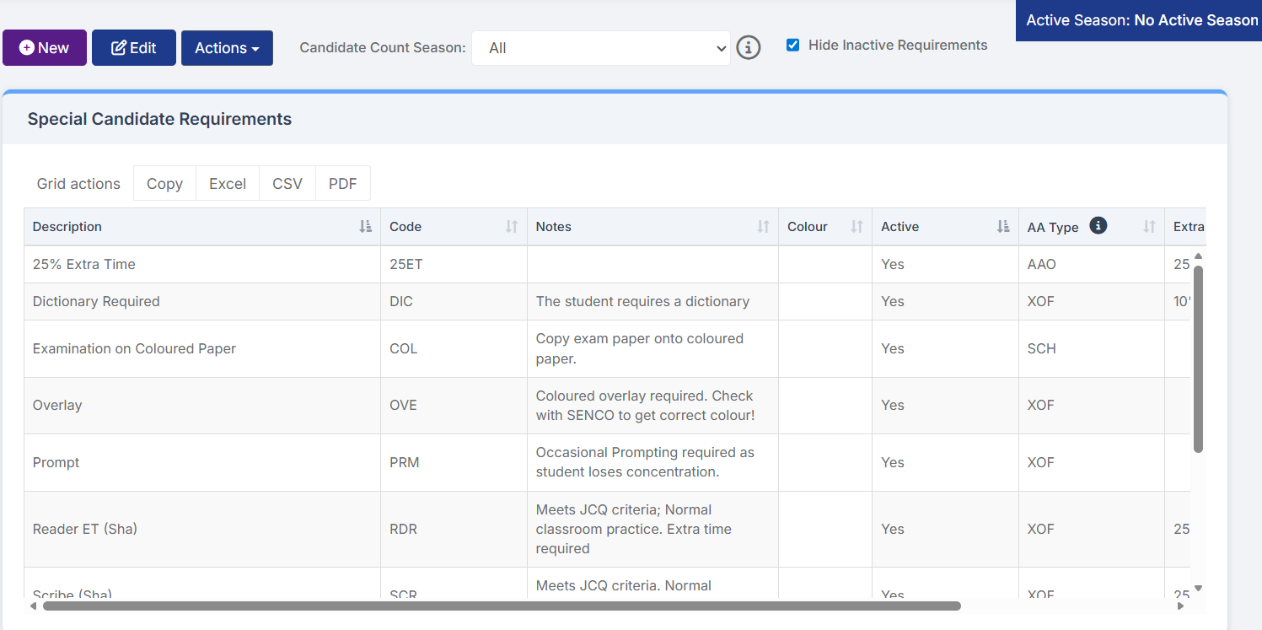Click the Active column sort icon
This screenshot has width=1262, height=630.
[x=1003, y=227]
